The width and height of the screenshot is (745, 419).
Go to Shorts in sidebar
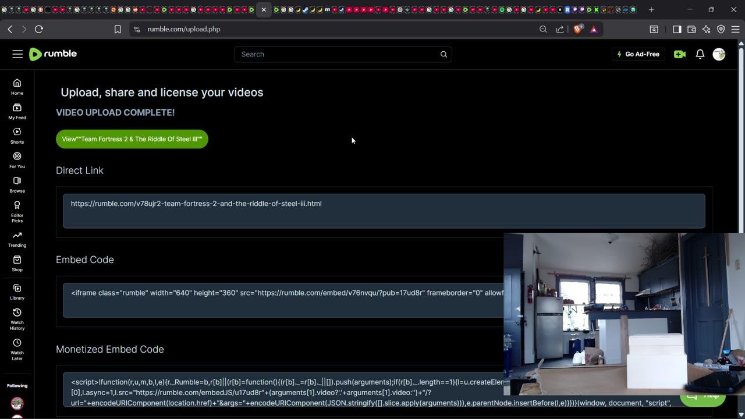(x=17, y=136)
